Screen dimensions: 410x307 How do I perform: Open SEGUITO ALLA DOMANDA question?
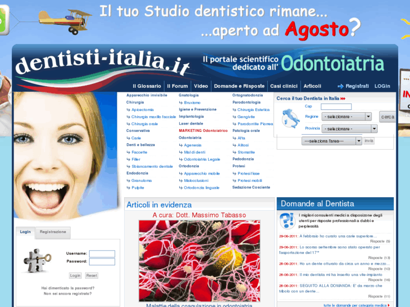click(330, 288)
